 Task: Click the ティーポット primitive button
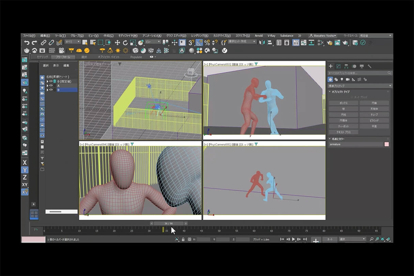coord(344,126)
